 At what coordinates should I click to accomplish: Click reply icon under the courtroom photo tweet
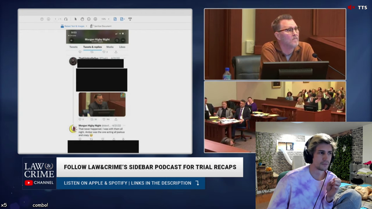[80, 119]
